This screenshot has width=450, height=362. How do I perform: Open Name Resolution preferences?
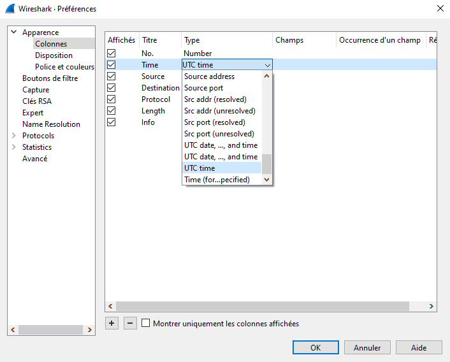pyautogui.click(x=51, y=124)
